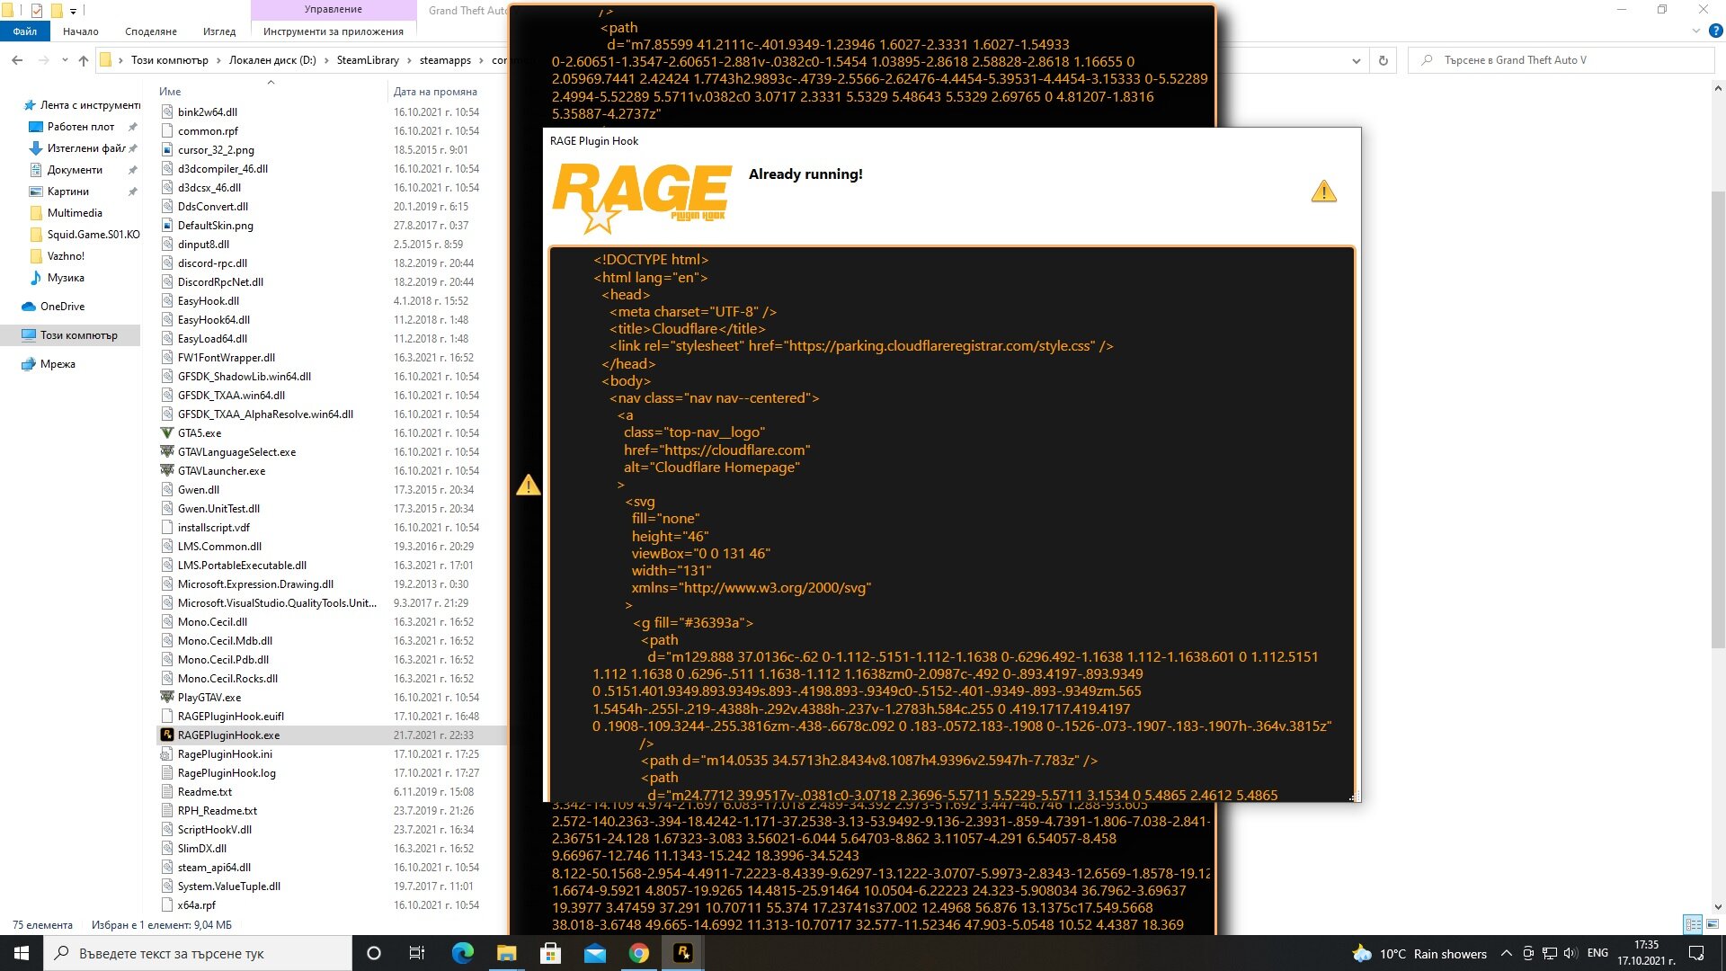Screen dimensions: 1726x971
Task: Open recent locations dropdown arrow
Action: coord(65,60)
